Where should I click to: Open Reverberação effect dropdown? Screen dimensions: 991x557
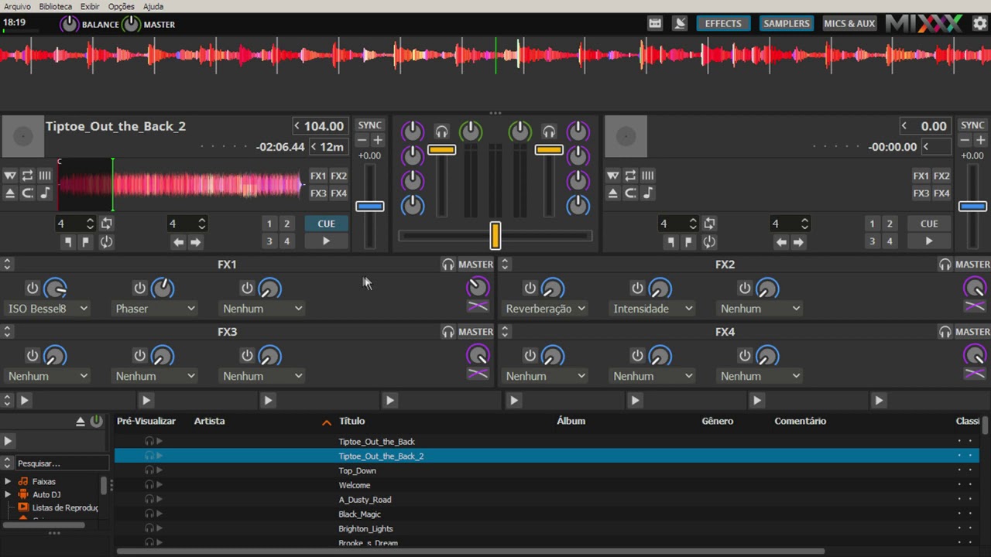pos(546,309)
